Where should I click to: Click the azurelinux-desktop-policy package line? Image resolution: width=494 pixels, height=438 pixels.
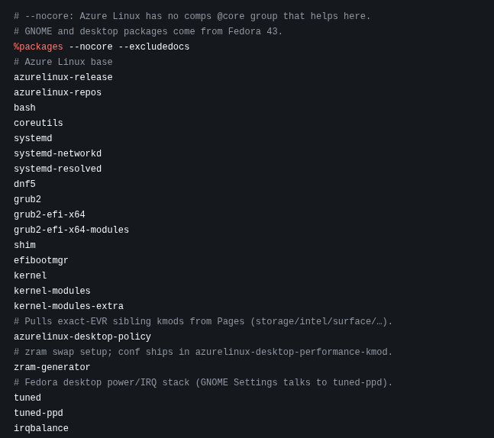pos(82,337)
